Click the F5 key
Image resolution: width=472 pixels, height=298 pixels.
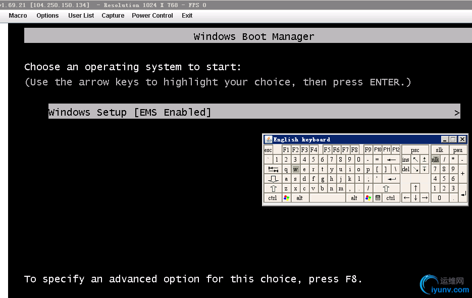[327, 150]
